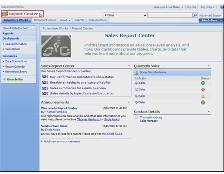The image size is (224, 174).
Task: Switch to the Search tab
Action: coord(80,20)
